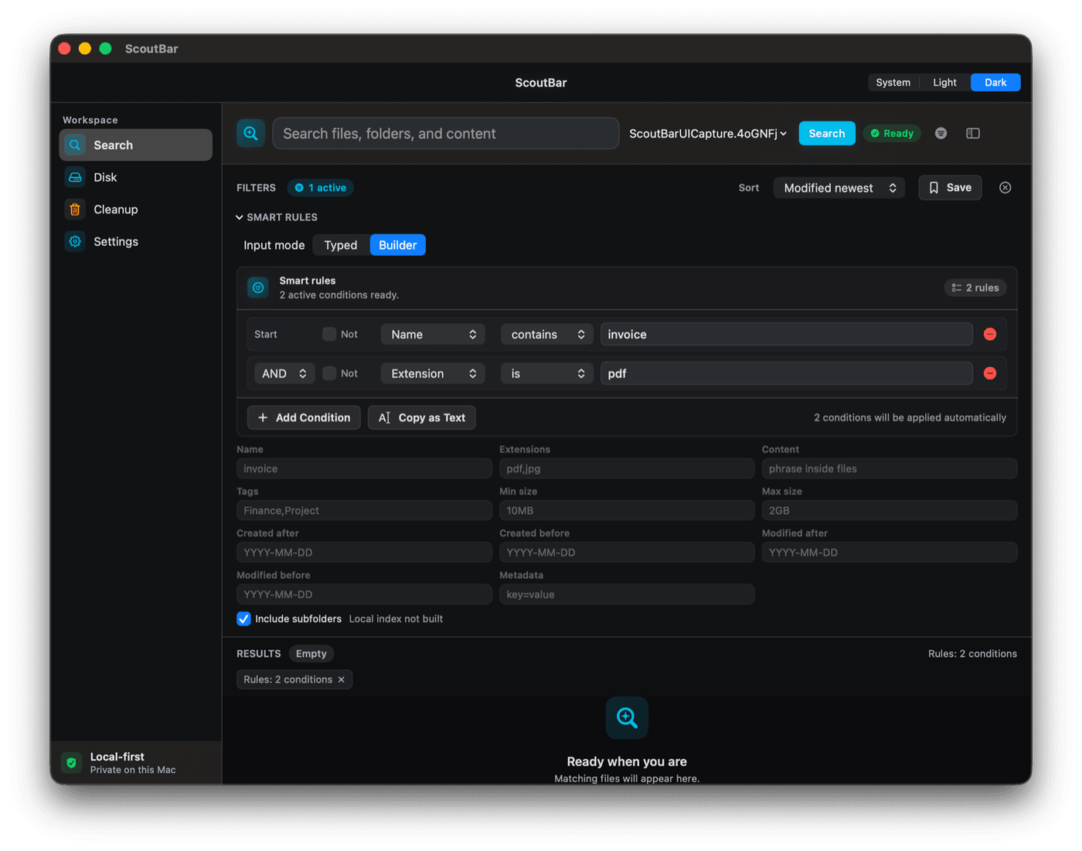Click the Modified before date field

(364, 594)
